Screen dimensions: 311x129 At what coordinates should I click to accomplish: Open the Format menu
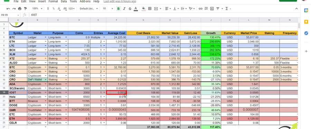tap(53, 1)
